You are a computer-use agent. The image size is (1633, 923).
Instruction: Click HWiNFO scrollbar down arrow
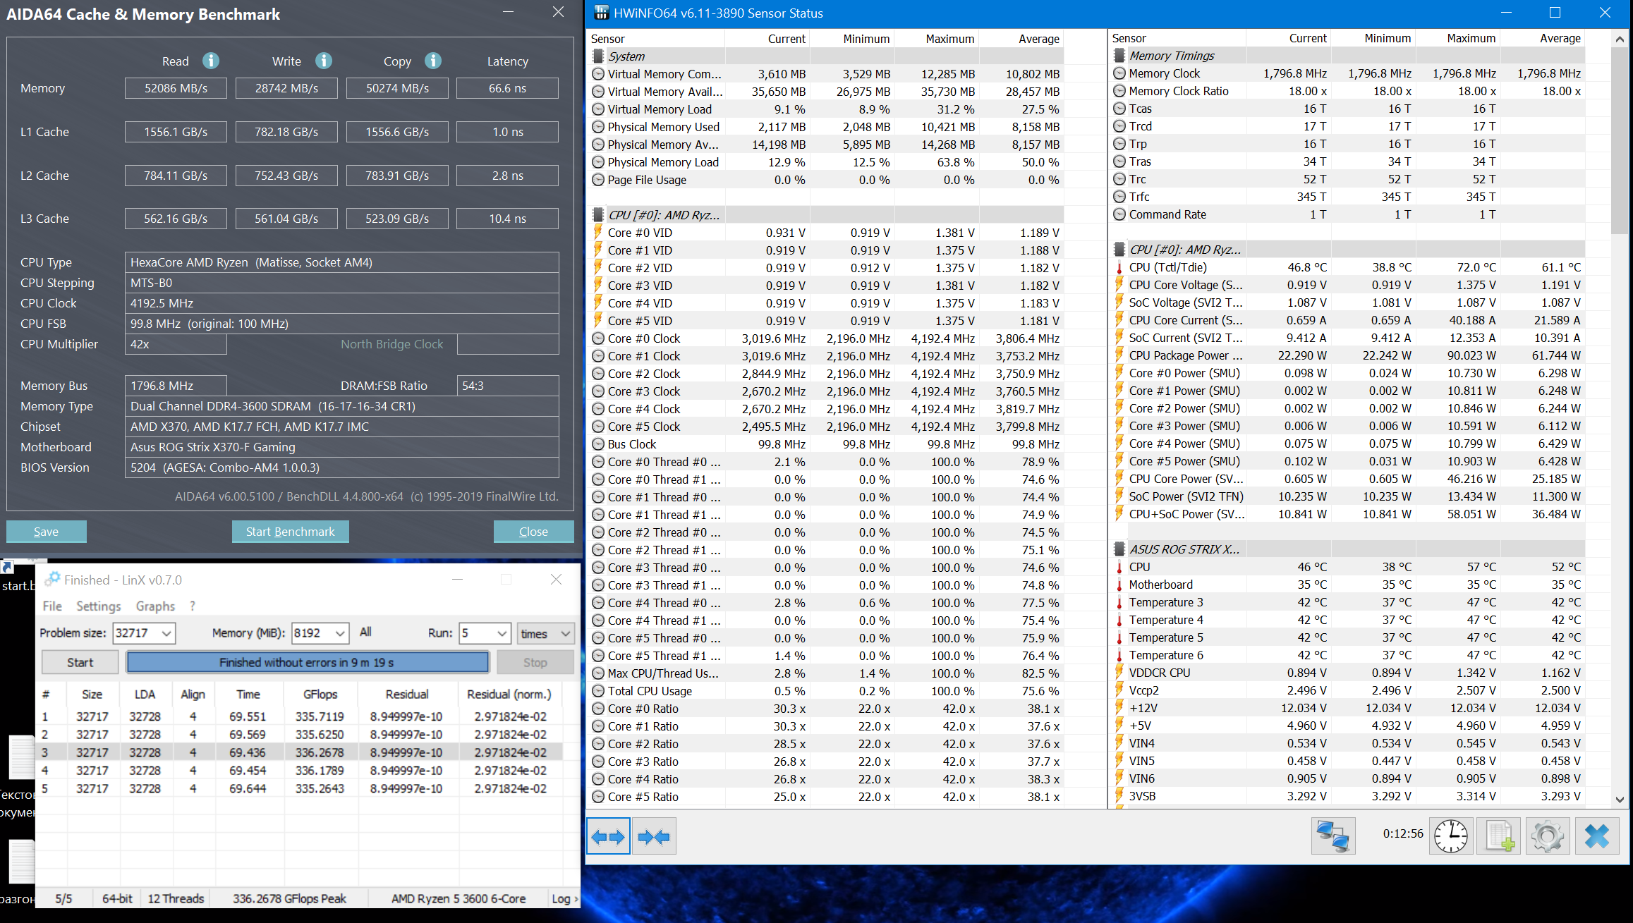click(x=1620, y=800)
